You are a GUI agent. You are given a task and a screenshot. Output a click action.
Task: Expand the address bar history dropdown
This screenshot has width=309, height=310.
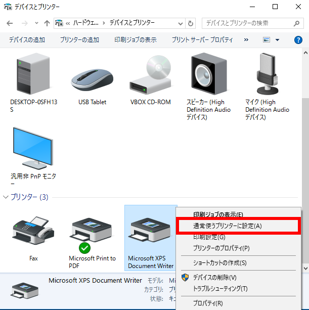181,24
